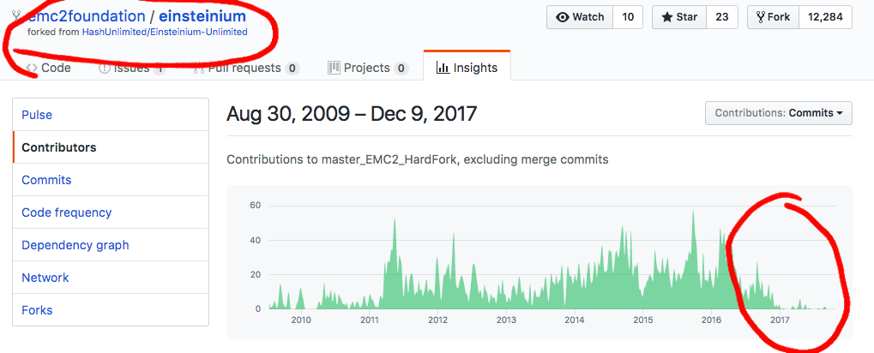
Task: Open the stargazers count 23
Action: pos(722,17)
